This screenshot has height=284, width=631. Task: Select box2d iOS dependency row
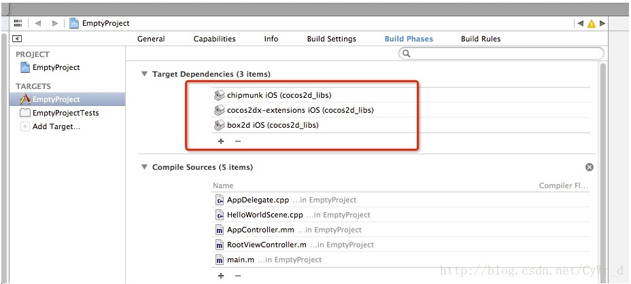(x=400, y=125)
